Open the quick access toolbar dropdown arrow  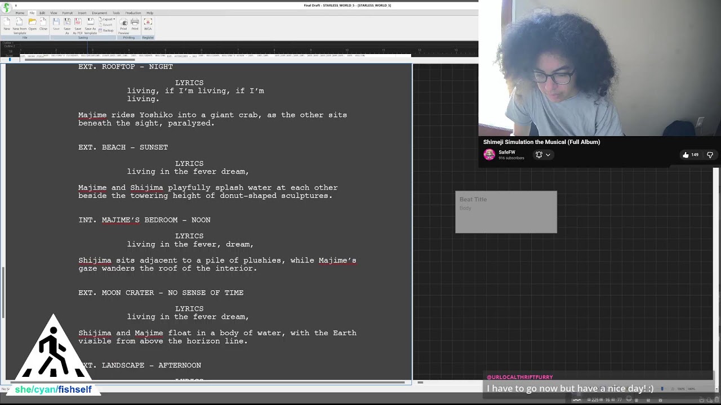(x=15, y=5)
